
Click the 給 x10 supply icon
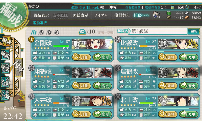tap(82, 32)
